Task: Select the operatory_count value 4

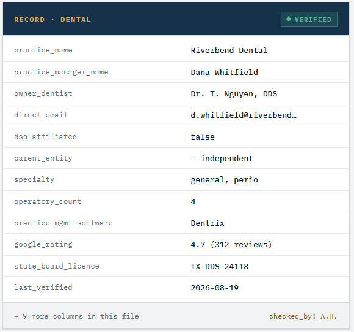Action: click(x=193, y=201)
